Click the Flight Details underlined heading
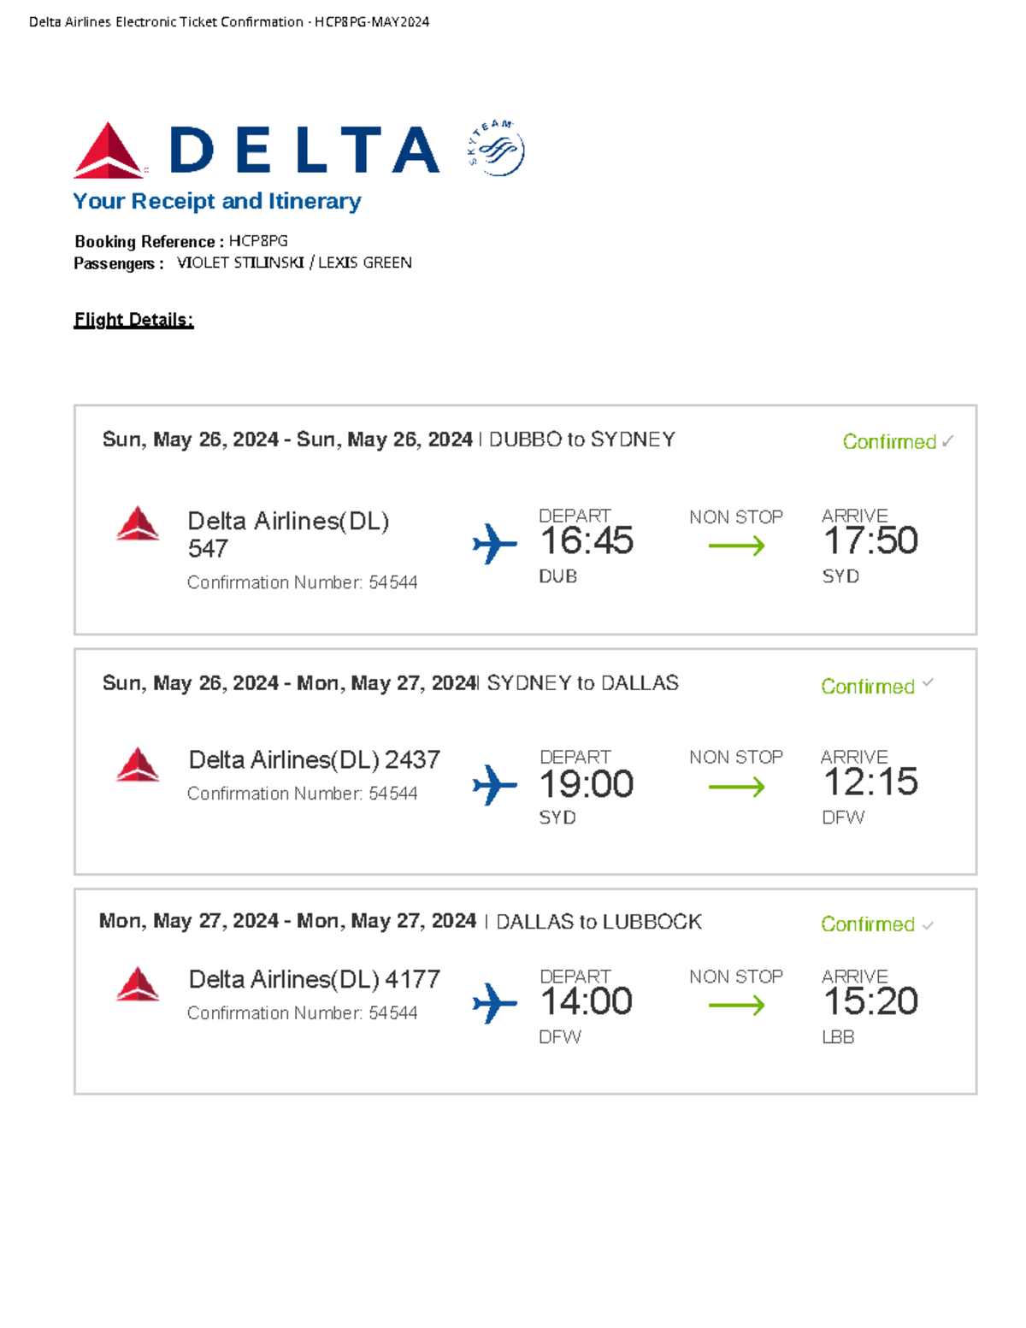Viewport: 1026px width, 1328px height. click(x=133, y=320)
